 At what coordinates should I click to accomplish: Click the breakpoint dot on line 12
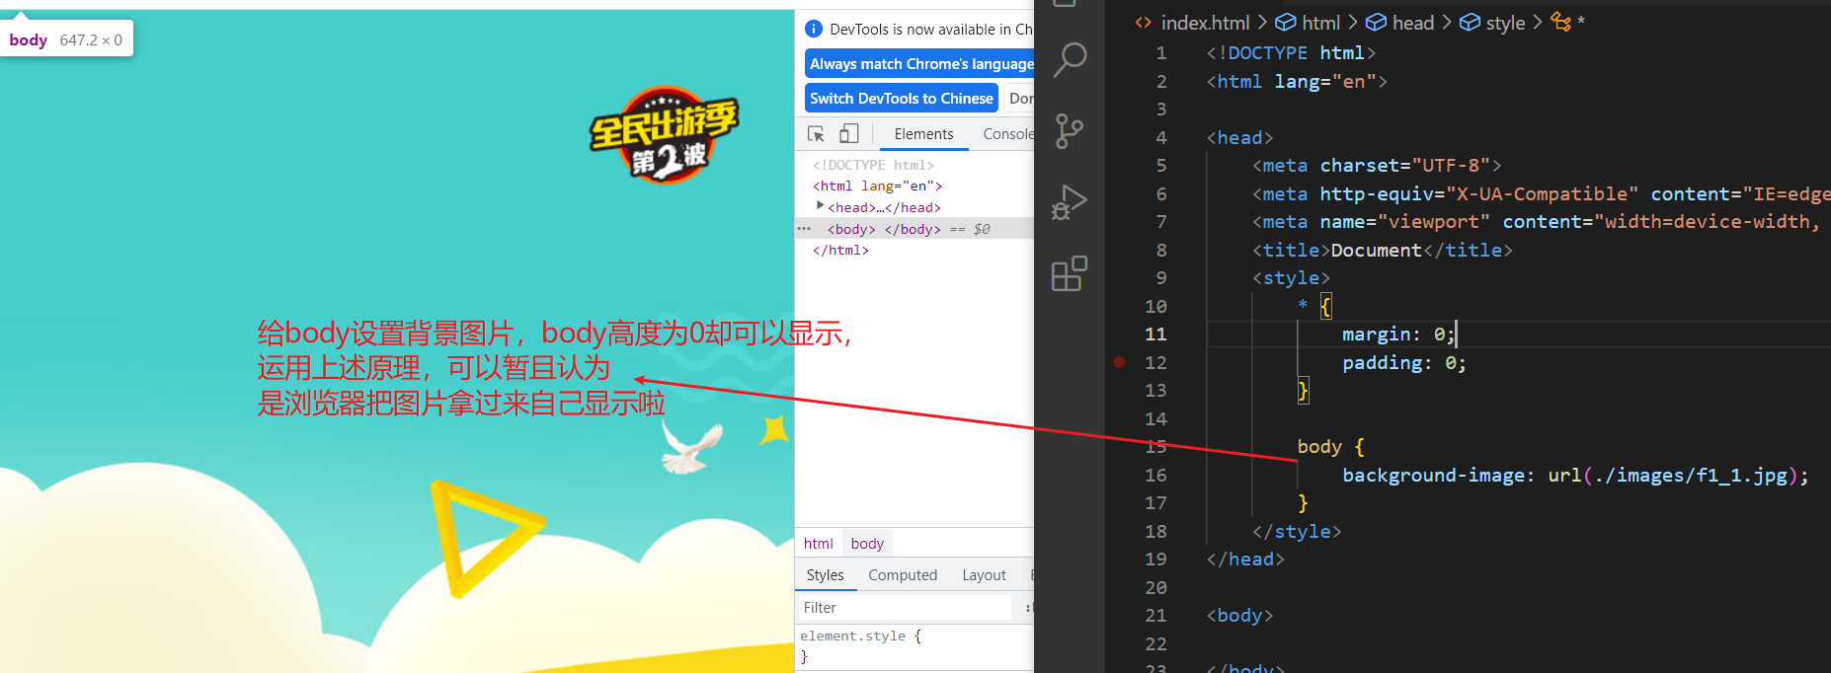1119,362
